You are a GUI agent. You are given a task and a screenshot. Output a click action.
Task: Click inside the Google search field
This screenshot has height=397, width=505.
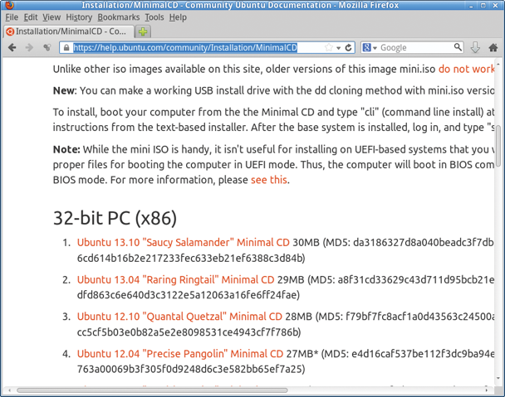coord(414,48)
